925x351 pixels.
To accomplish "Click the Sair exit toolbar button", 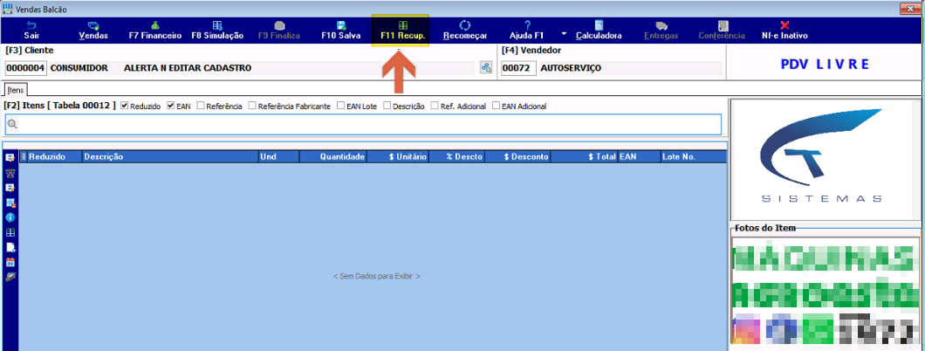I will pos(31,31).
